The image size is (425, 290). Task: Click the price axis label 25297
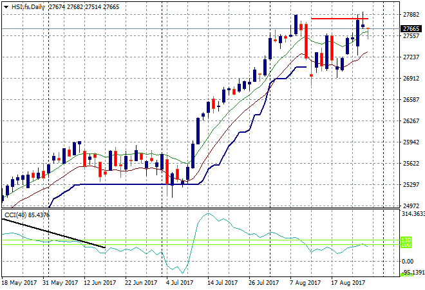point(411,185)
